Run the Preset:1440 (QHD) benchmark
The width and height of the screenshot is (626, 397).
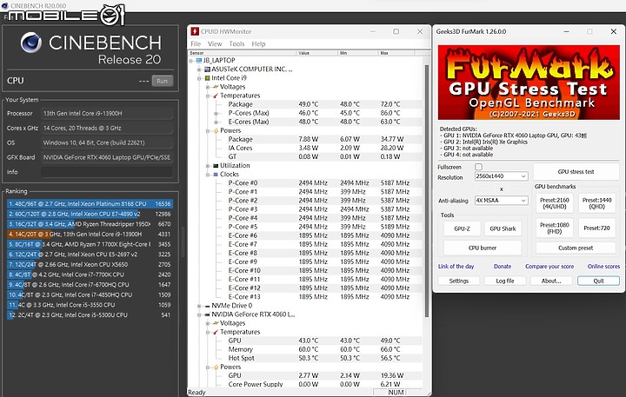tap(596, 203)
